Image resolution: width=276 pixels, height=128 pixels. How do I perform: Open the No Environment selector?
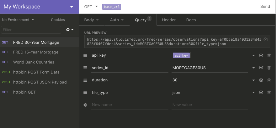(x=18, y=20)
